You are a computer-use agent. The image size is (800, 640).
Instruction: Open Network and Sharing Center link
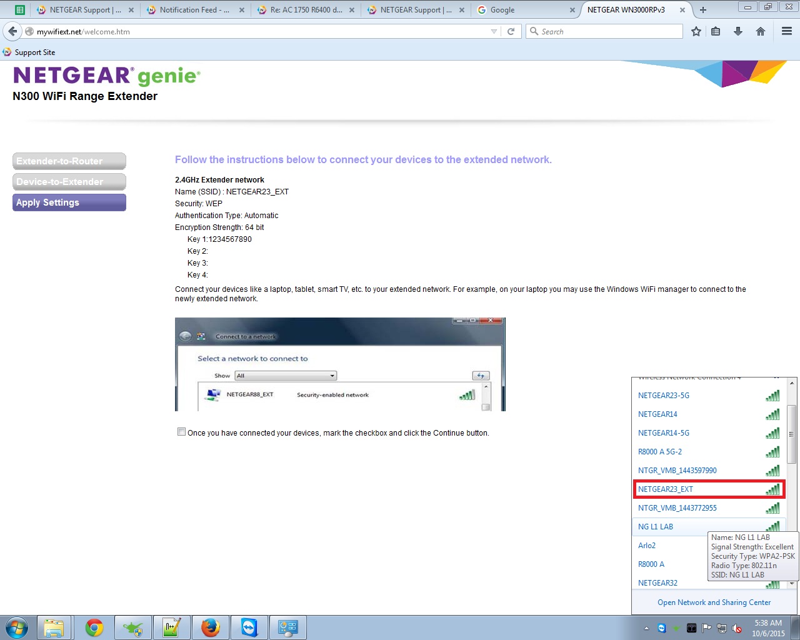pos(714,602)
